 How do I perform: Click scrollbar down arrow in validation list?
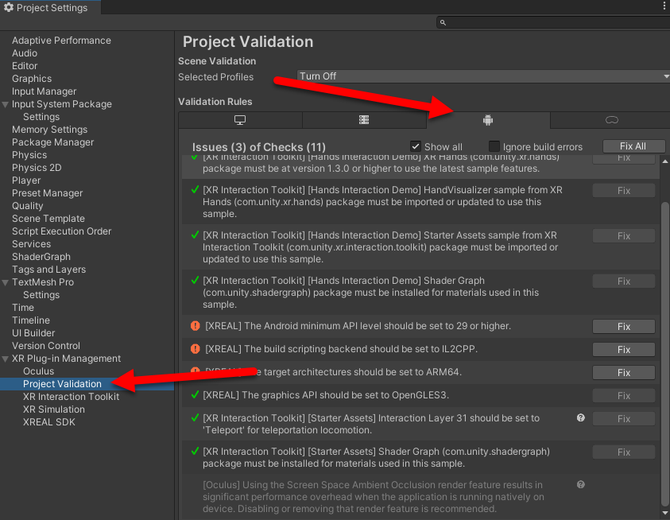[x=665, y=513]
